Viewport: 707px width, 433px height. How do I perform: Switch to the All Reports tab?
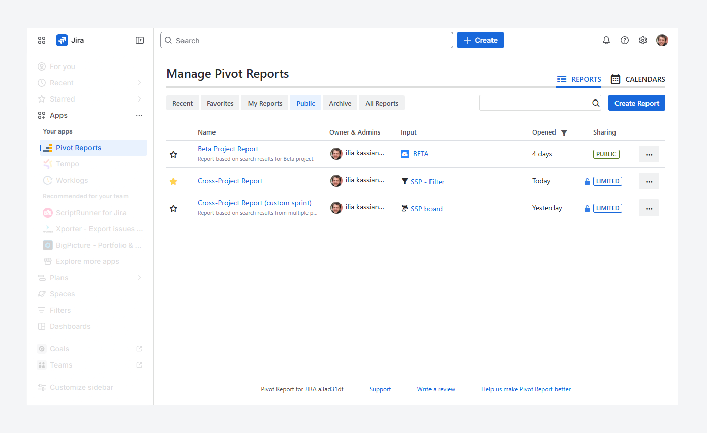click(x=382, y=103)
